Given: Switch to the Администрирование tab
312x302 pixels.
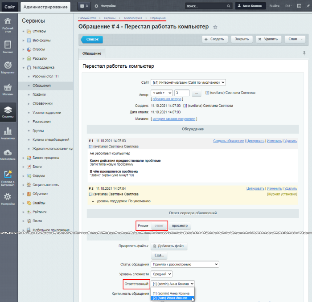Looking at the screenshot, I should click(45, 7).
